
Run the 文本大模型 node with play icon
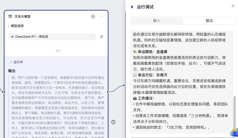(93, 16)
